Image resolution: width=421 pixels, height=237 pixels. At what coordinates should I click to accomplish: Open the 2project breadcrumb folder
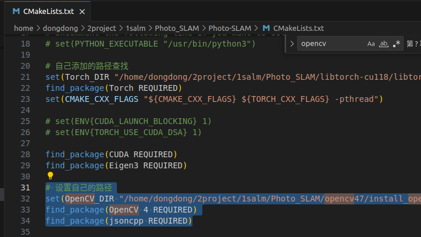(x=102, y=29)
